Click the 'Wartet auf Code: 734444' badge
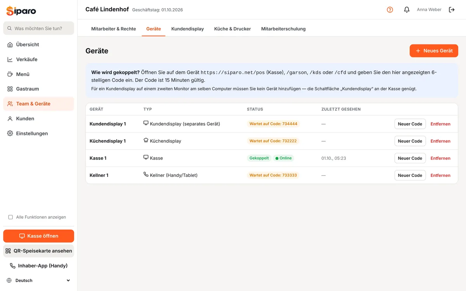The height and width of the screenshot is (291, 466). [273, 124]
